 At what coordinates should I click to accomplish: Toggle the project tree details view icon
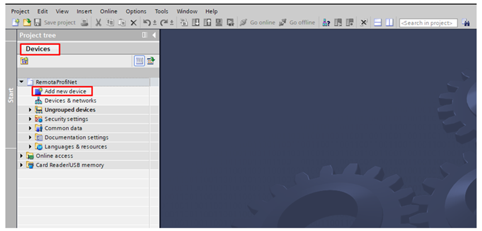click(139, 61)
